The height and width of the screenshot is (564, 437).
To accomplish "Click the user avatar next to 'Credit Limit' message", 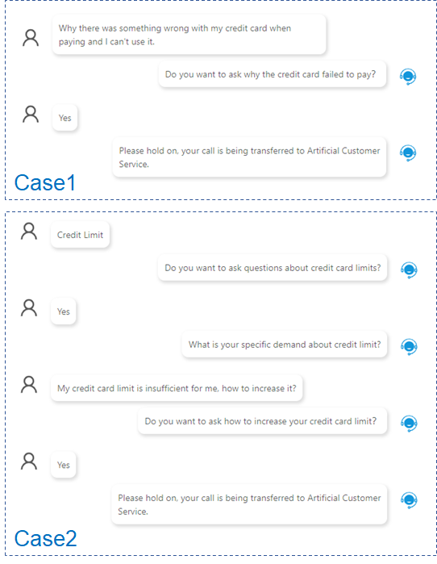I will (29, 232).
